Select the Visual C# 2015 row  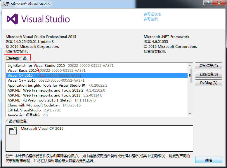pyautogui.click(x=97, y=75)
